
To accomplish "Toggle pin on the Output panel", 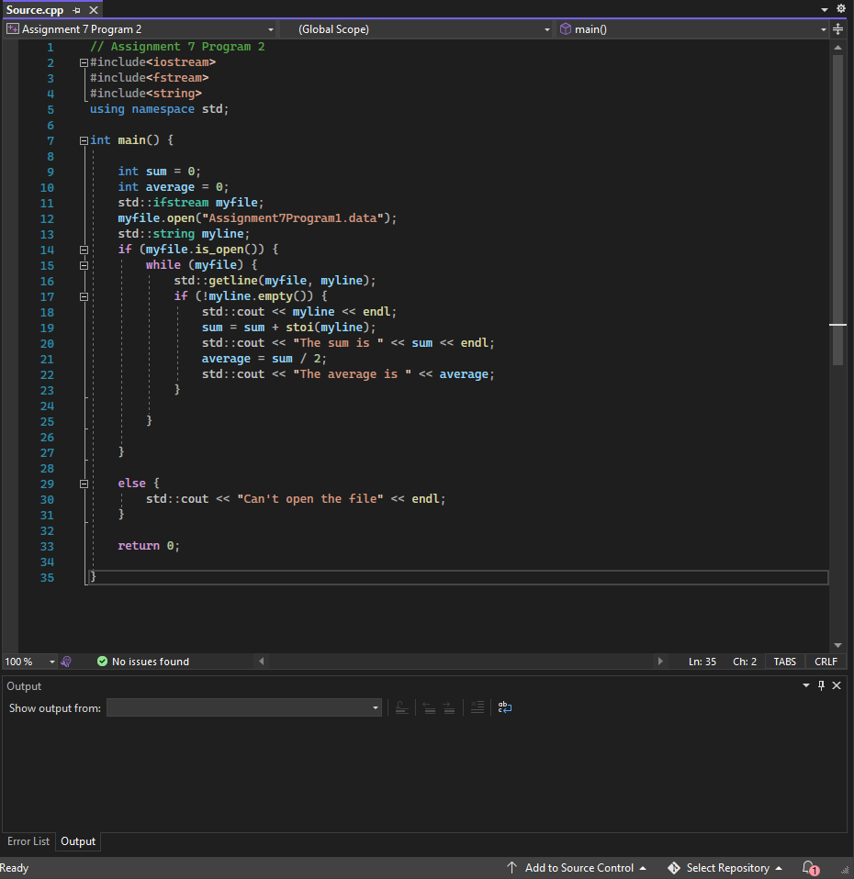I will click(821, 685).
